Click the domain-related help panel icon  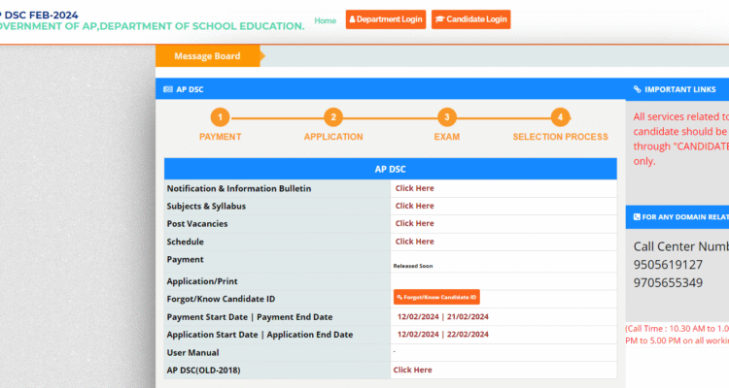click(637, 216)
